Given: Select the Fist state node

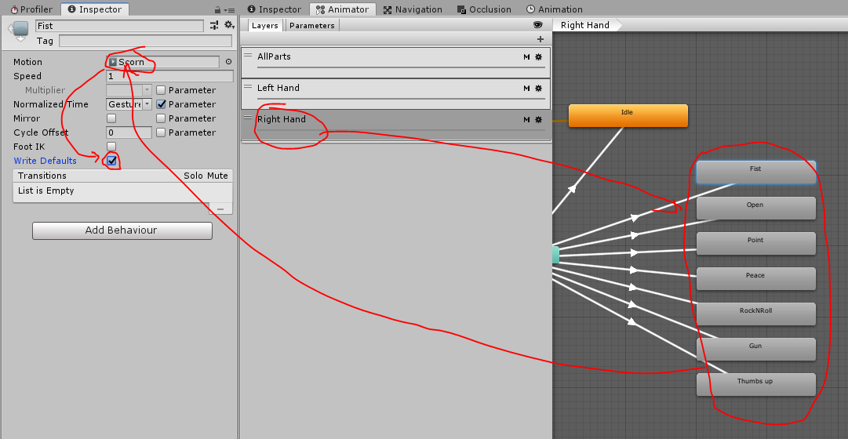Looking at the screenshot, I should (x=756, y=172).
